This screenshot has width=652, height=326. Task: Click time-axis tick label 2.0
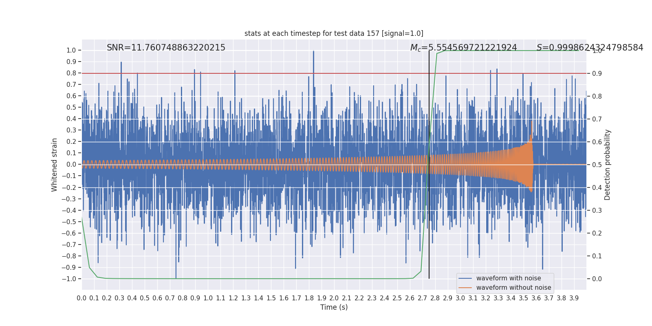click(x=334, y=298)
